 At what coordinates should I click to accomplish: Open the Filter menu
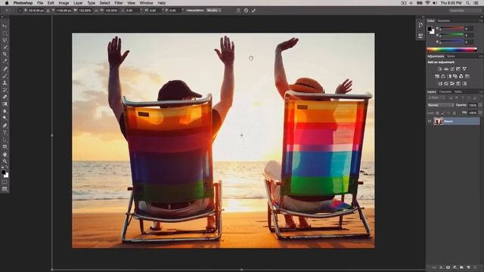coord(119,3)
